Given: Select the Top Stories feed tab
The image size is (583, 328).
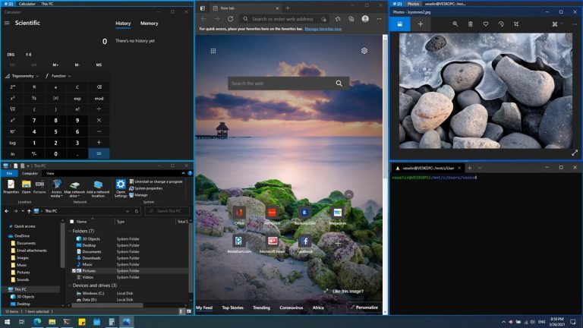Looking at the screenshot, I should tap(233, 307).
